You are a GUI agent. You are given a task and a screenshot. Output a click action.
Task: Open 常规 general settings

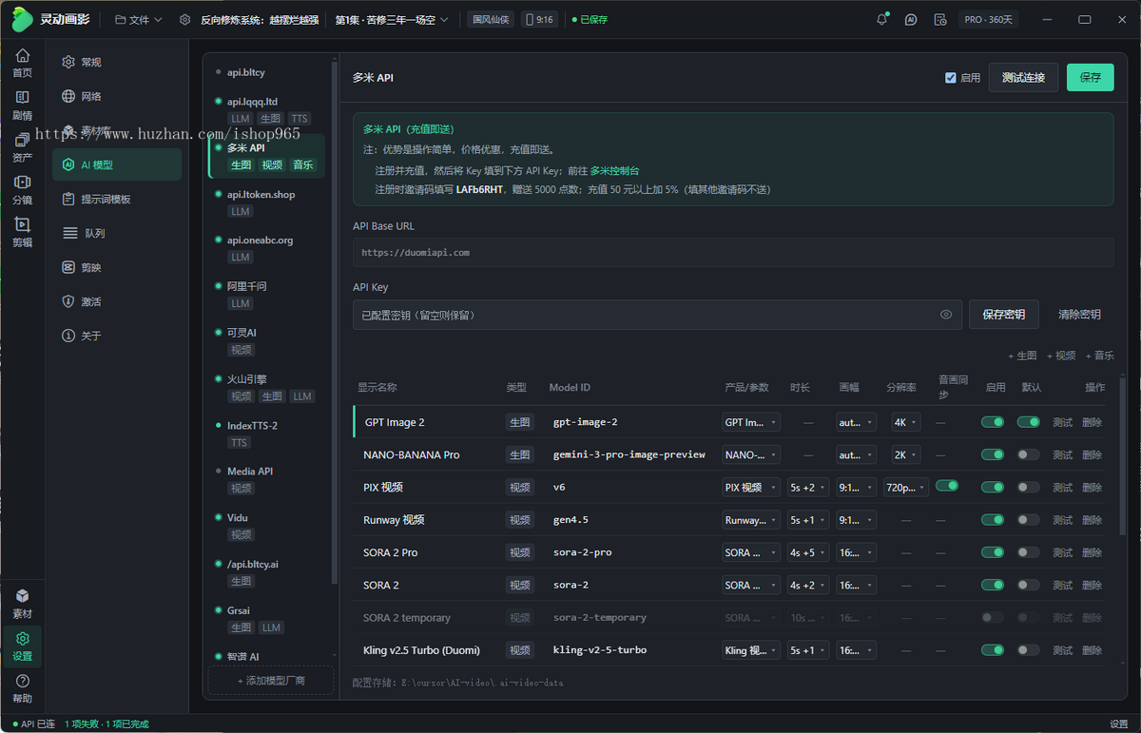click(x=117, y=62)
